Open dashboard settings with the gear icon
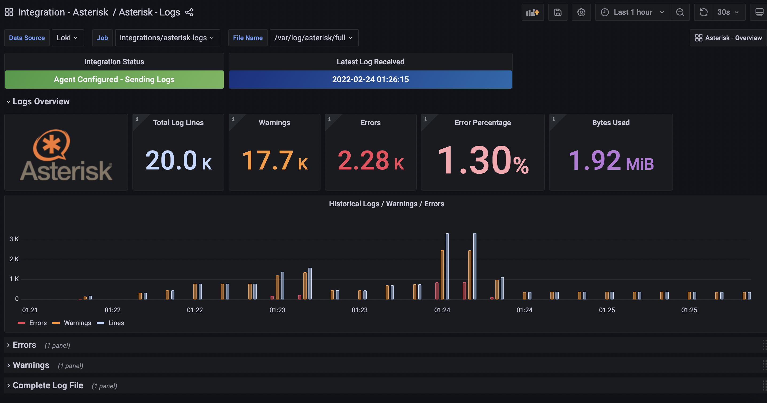 pyautogui.click(x=581, y=12)
